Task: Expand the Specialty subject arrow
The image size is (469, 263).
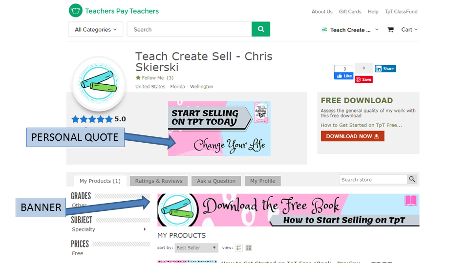Action: (145, 229)
